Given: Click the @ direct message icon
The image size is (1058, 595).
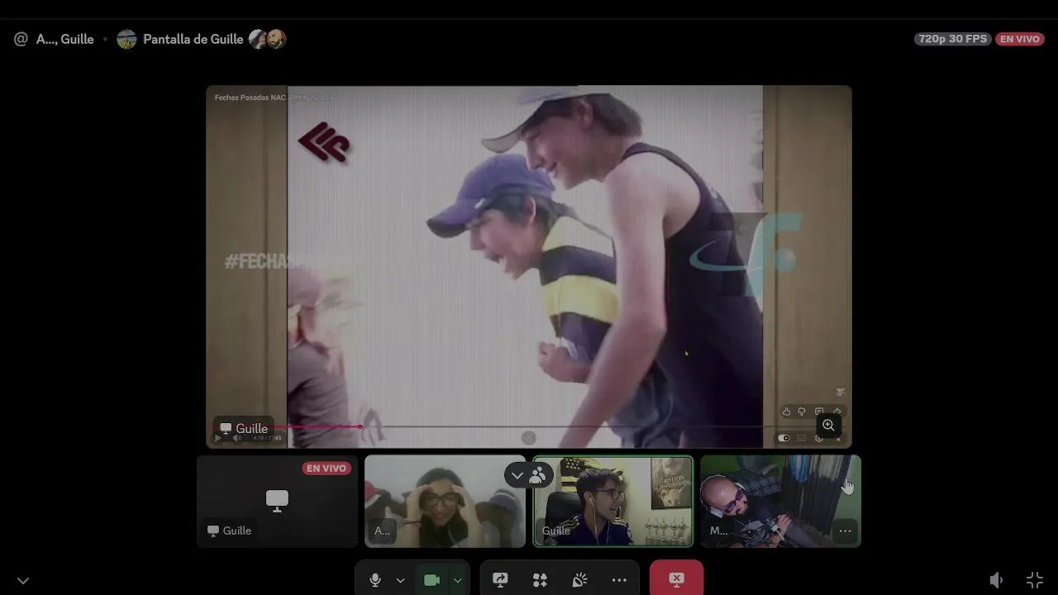Looking at the screenshot, I should [21, 39].
